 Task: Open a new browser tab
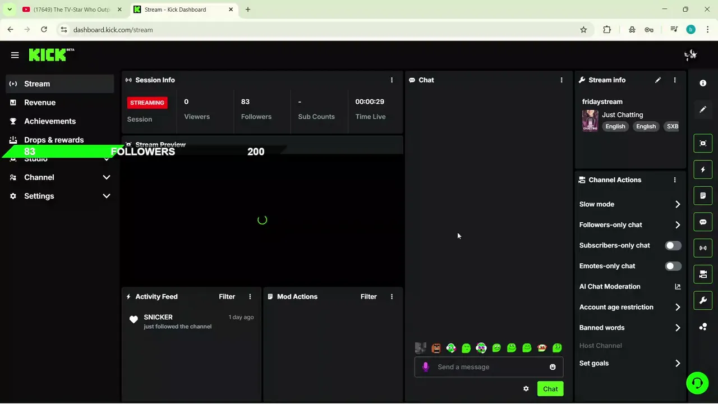[x=248, y=10]
